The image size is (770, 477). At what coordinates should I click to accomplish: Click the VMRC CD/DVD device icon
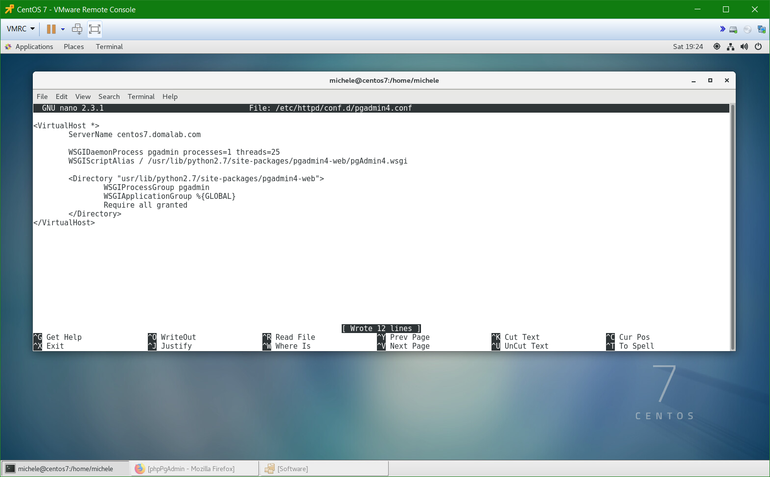747,29
